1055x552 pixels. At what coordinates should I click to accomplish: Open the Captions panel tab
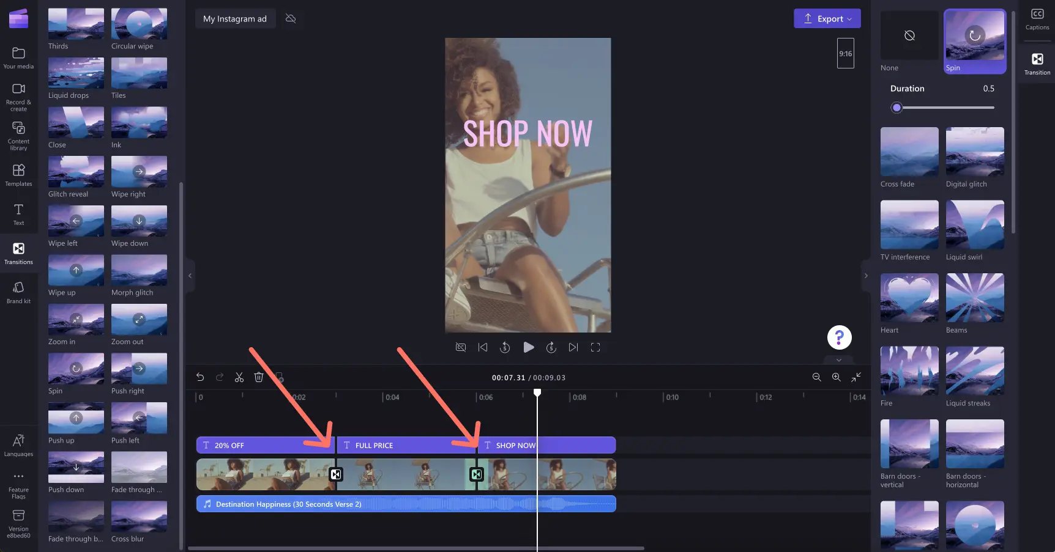pos(1037,19)
